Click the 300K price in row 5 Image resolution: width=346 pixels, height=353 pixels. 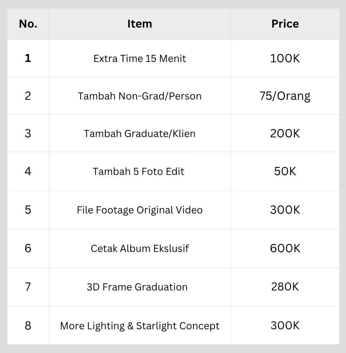285,210
